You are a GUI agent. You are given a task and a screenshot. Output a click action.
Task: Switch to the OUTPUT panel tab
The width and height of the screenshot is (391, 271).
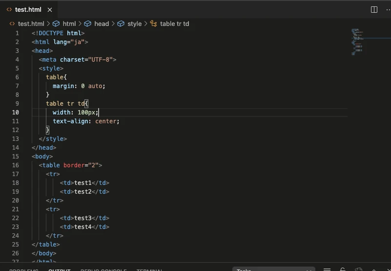[x=60, y=270]
